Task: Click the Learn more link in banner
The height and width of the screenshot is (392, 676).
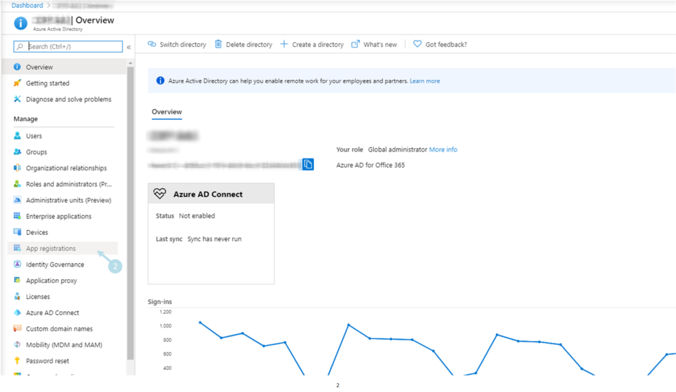Action: click(425, 81)
